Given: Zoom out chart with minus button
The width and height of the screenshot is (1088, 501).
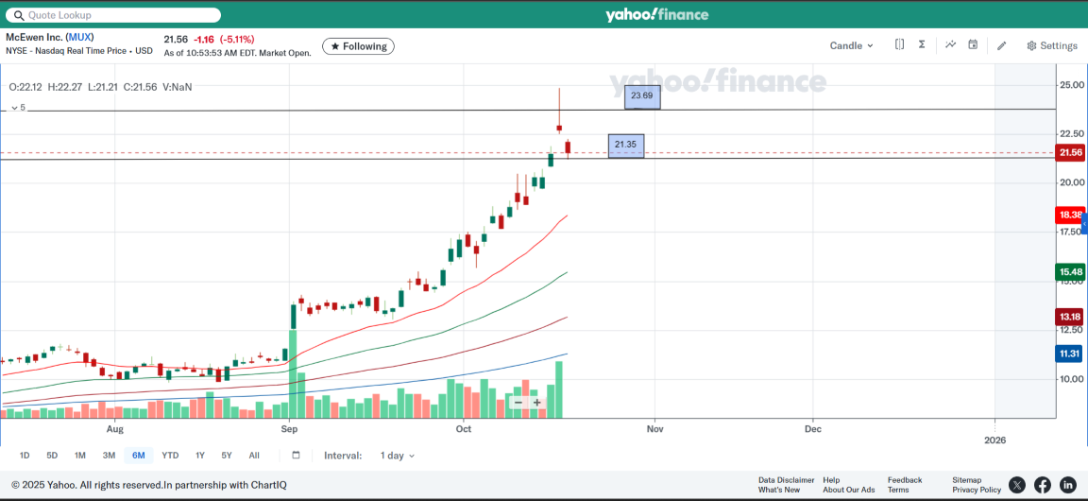Looking at the screenshot, I should tap(518, 403).
